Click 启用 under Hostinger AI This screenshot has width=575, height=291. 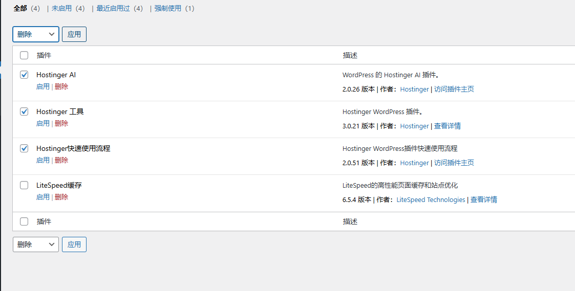pyautogui.click(x=43, y=86)
